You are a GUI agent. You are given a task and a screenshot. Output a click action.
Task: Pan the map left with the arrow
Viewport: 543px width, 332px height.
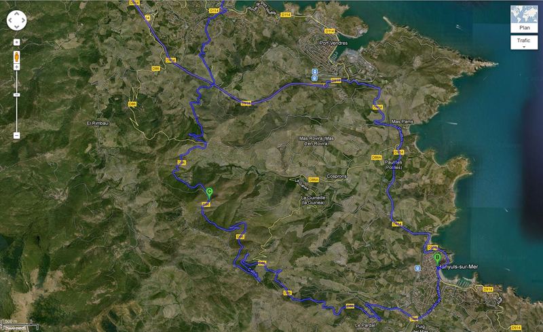click(x=10, y=20)
